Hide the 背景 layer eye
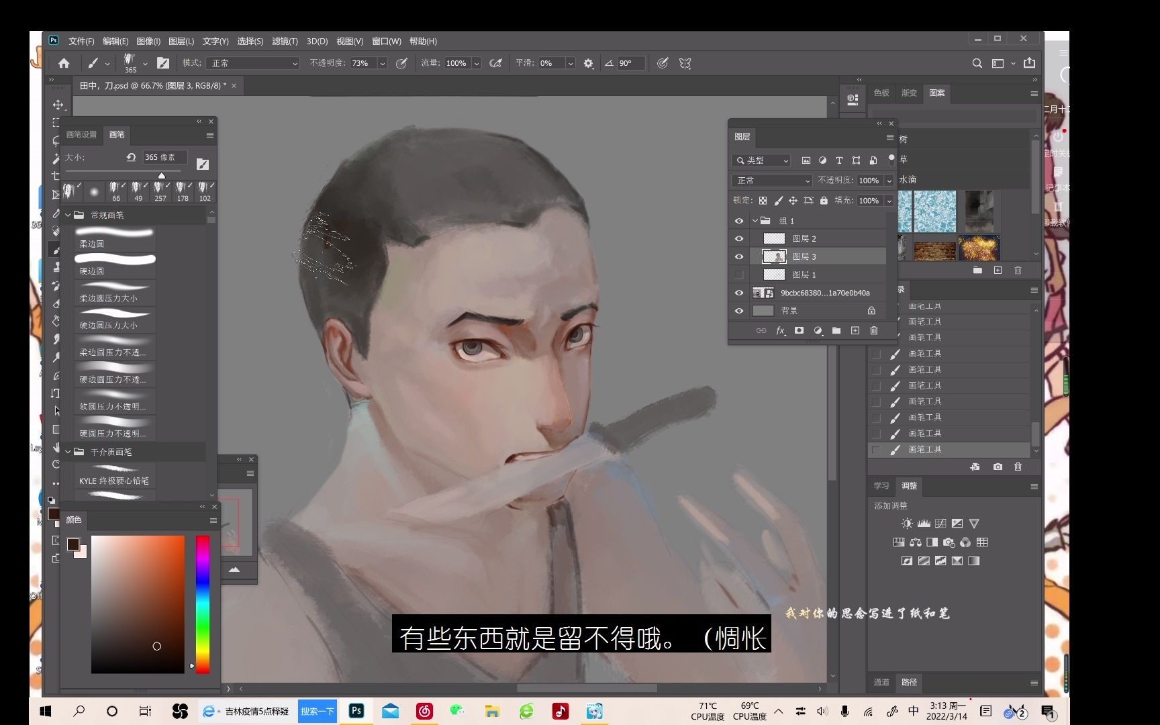This screenshot has height=725, width=1160. pos(739,311)
